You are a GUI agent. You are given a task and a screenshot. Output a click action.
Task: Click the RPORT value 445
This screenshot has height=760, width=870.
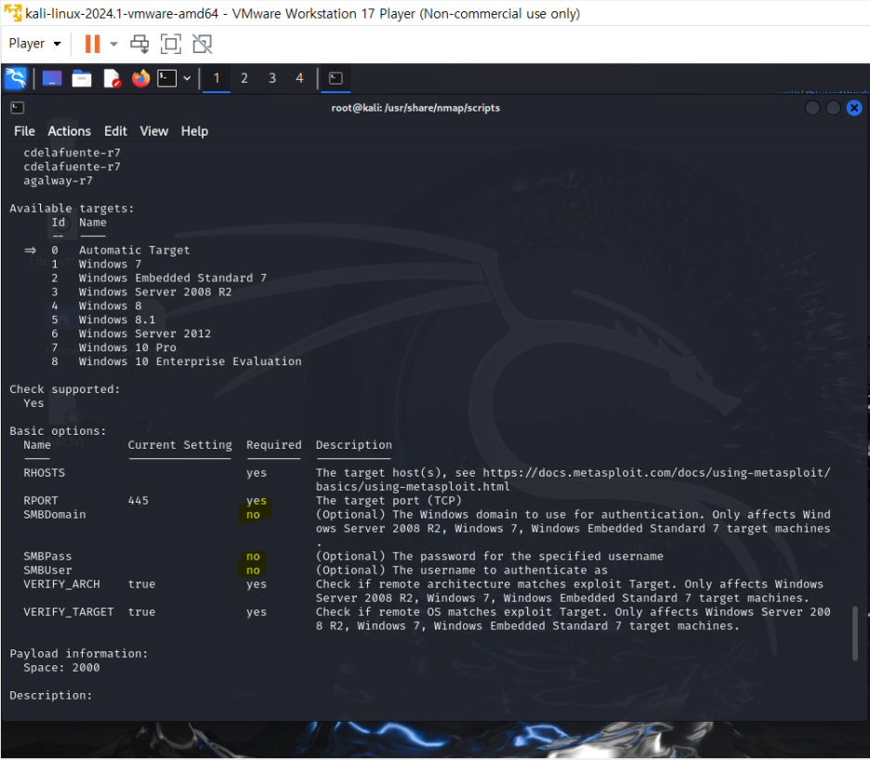click(138, 501)
